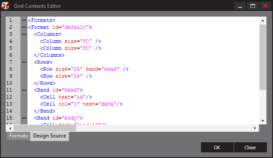Place cursor on "<Columns>" opening tag

(48, 34)
